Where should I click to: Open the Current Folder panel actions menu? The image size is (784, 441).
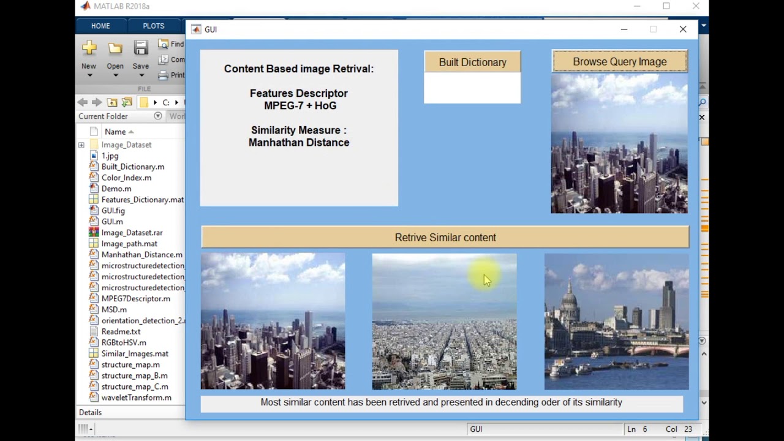[x=158, y=116]
